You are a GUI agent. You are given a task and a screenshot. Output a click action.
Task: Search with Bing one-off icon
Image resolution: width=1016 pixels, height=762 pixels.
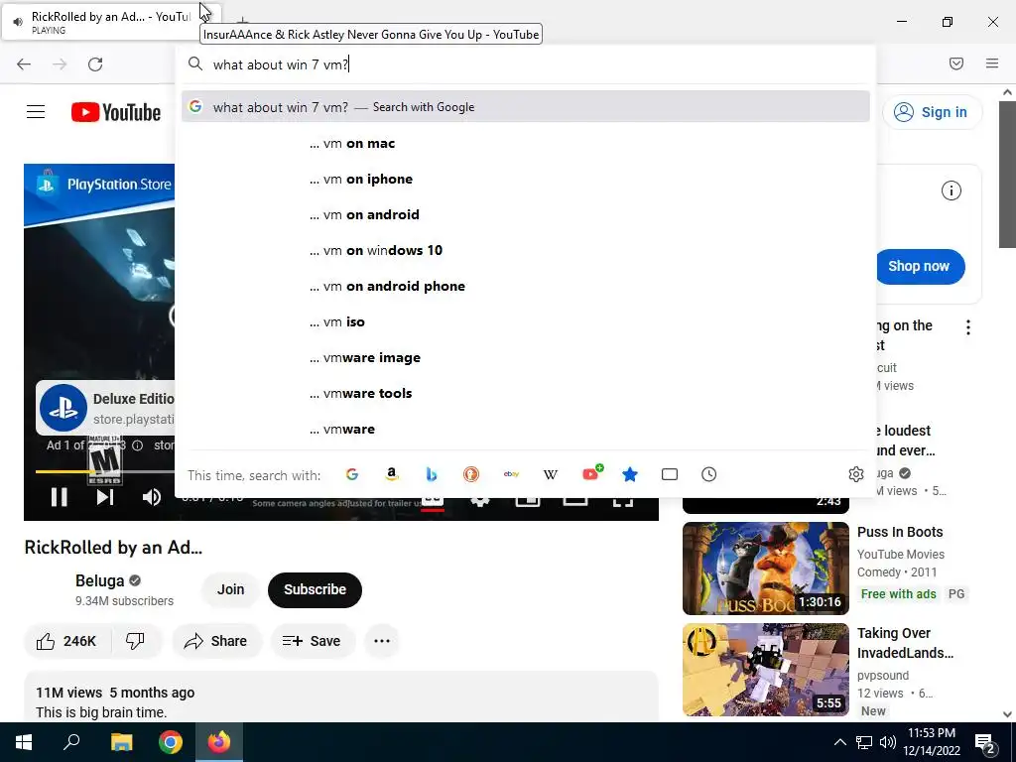(x=432, y=474)
